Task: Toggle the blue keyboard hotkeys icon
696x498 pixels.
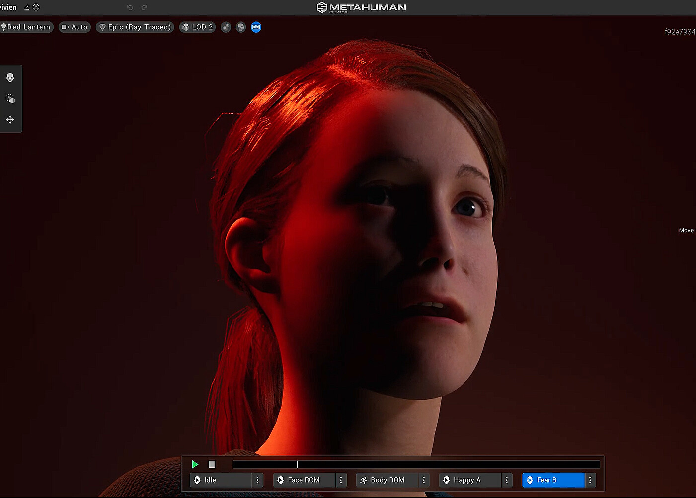Action: [256, 27]
